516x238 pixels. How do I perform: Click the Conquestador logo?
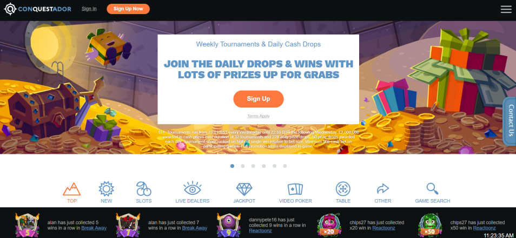(x=37, y=9)
